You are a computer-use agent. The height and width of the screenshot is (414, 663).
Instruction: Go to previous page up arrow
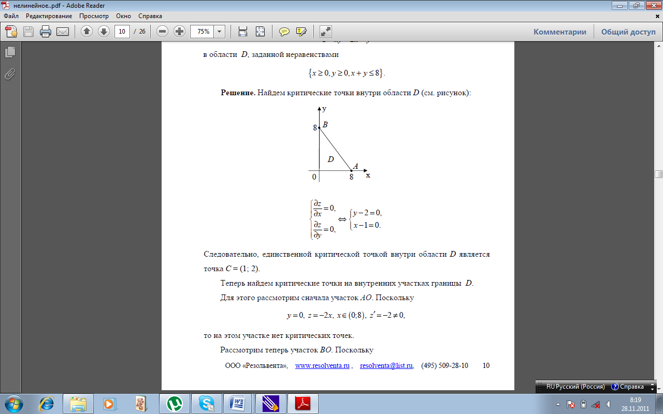(x=87, y=32)
